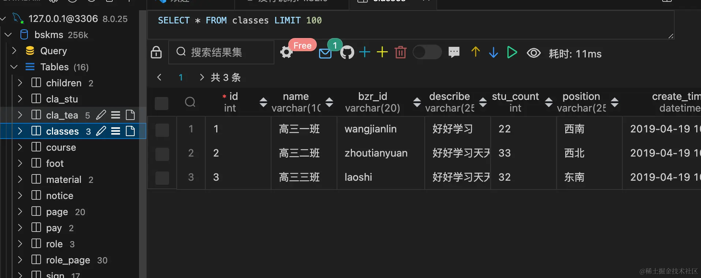Open the GitHub icon link
The width and height of the screenshot is (701, 278).
tap(347, 53)
